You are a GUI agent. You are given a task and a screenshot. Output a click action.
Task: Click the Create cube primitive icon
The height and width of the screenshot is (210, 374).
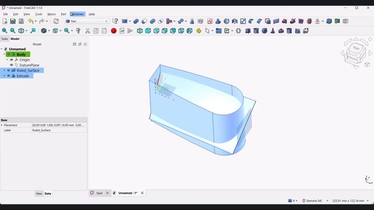(x=248, y=31)
